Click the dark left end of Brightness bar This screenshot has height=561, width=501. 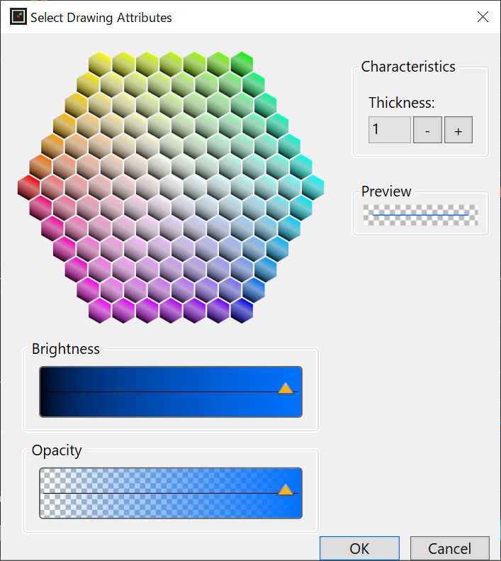coord(50,391)
